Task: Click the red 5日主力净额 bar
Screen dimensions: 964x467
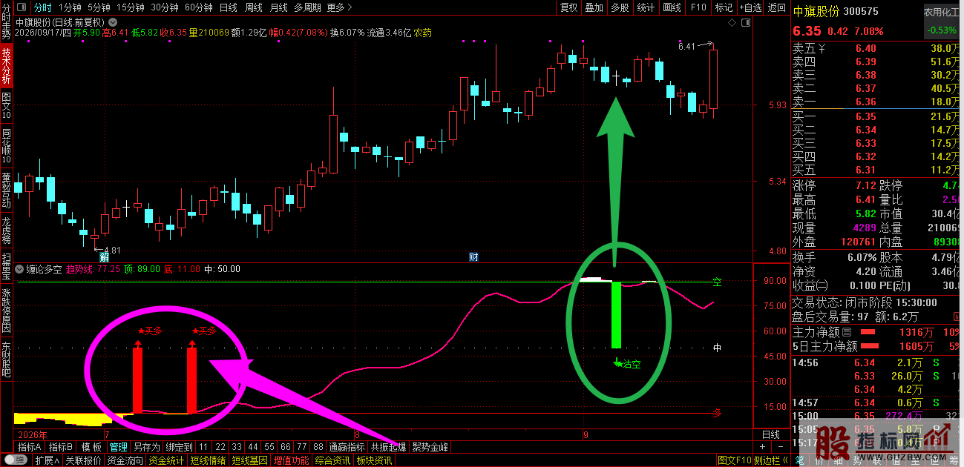Action: 868,346
